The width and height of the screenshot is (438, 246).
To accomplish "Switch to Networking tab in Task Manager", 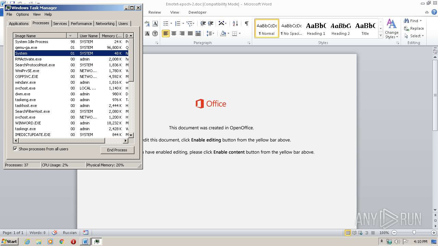I will (x=105, y=24).
